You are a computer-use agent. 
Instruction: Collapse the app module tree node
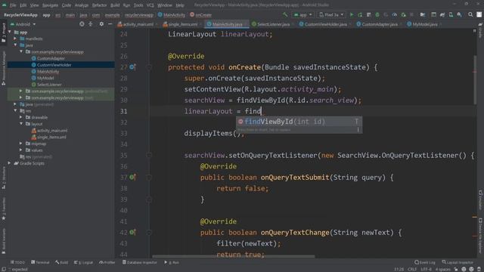10,32
